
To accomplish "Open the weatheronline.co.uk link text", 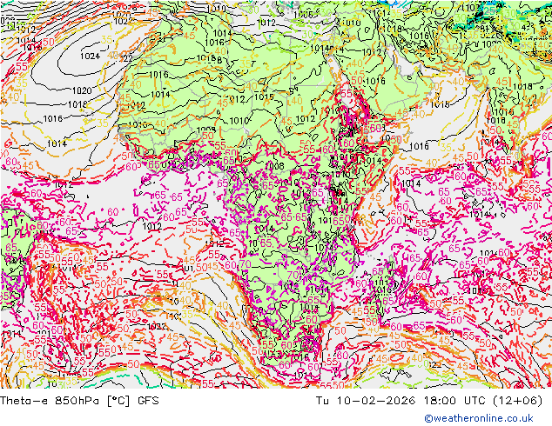I will click(479, 418).
